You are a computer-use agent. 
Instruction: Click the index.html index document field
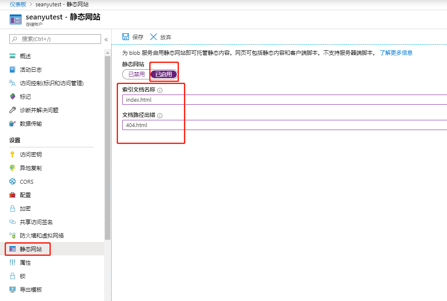285,100
